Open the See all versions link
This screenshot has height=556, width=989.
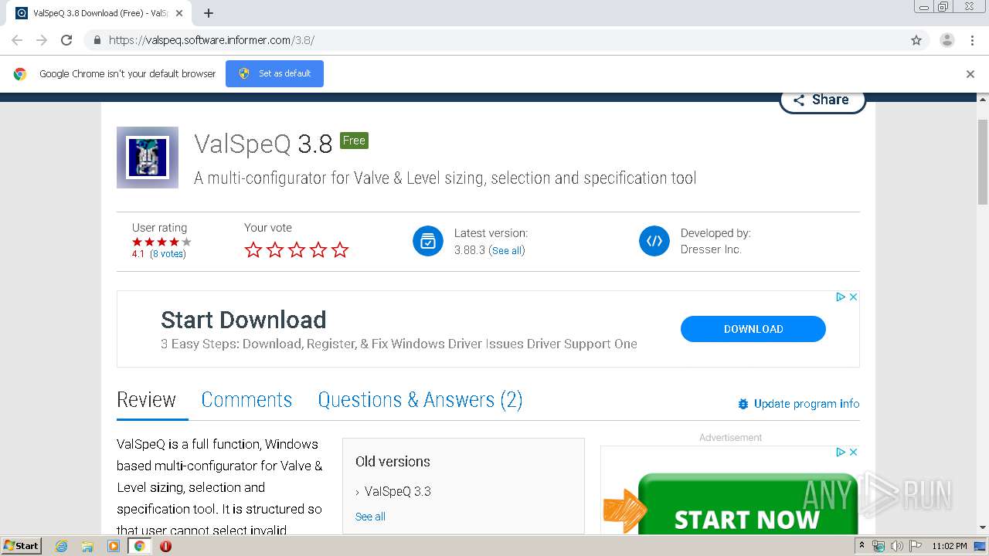pyautogui.click(x=507, y=250)
